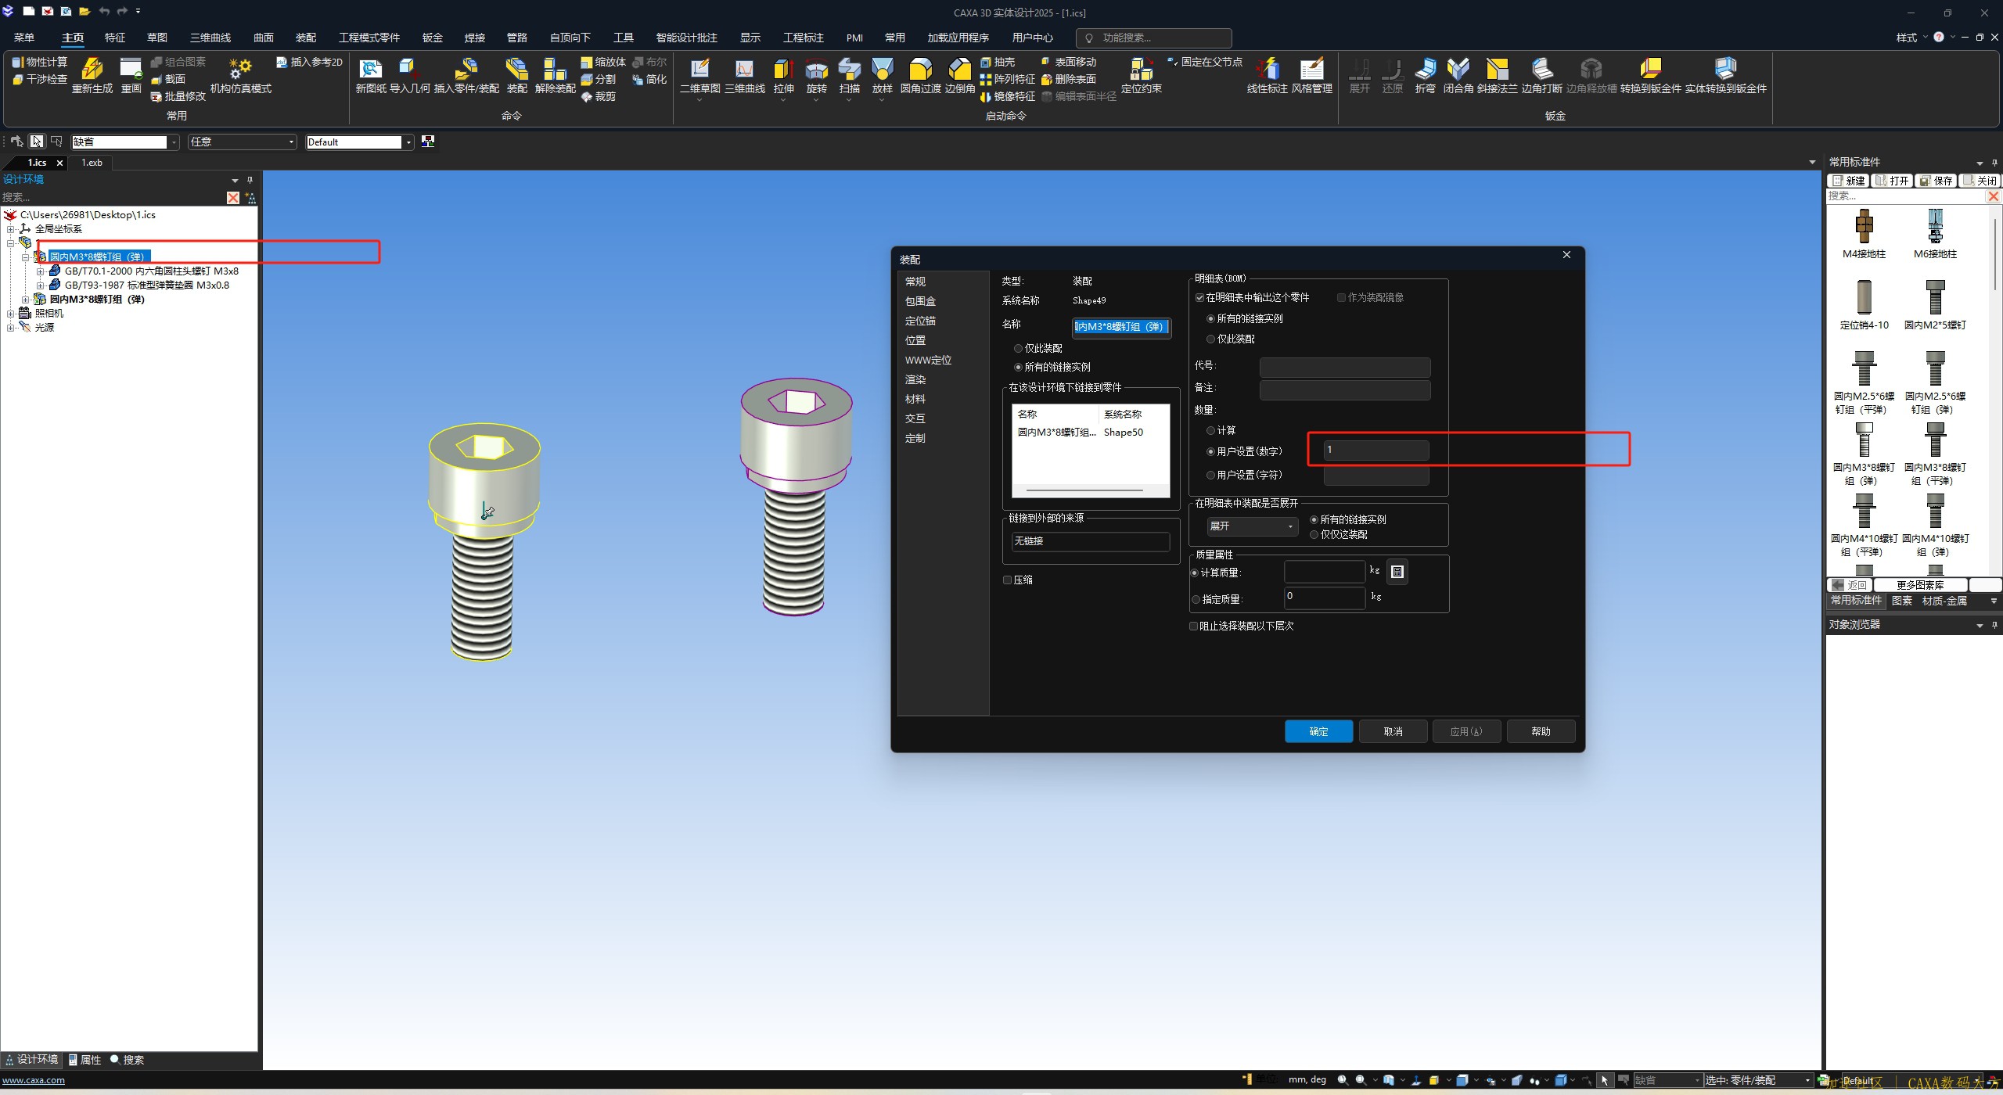Click 保存 in standard parts panel
The height and width of the screenshot is (1095, 2003).
1936,181
